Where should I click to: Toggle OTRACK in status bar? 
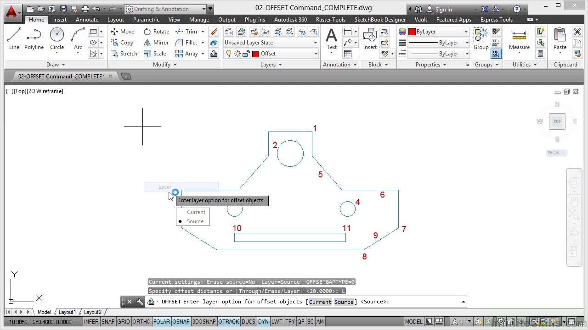pos(229,322)
